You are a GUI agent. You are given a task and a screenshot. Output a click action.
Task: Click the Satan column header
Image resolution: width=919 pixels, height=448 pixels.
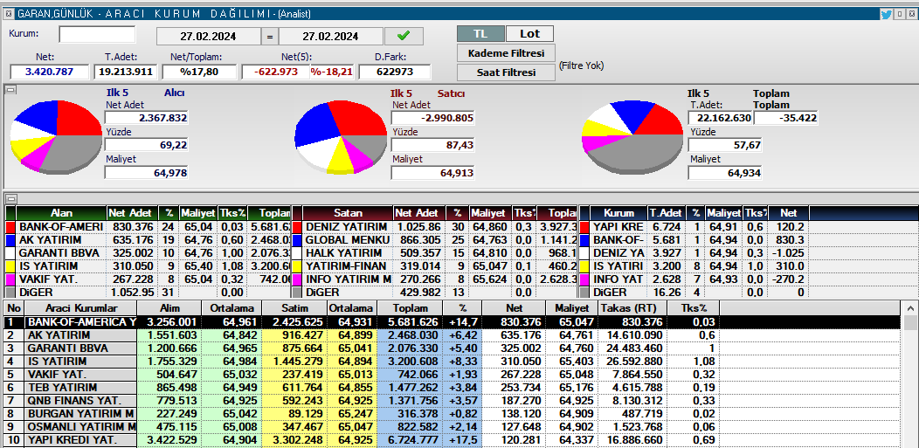[x=349, y=213]
